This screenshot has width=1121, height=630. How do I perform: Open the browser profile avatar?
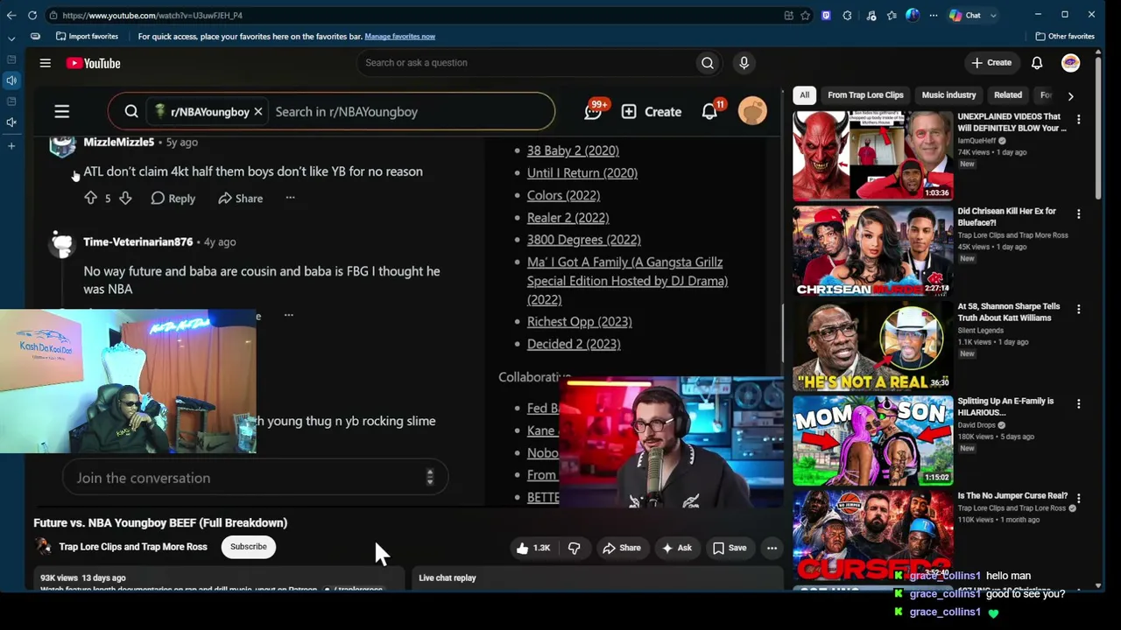913,15
